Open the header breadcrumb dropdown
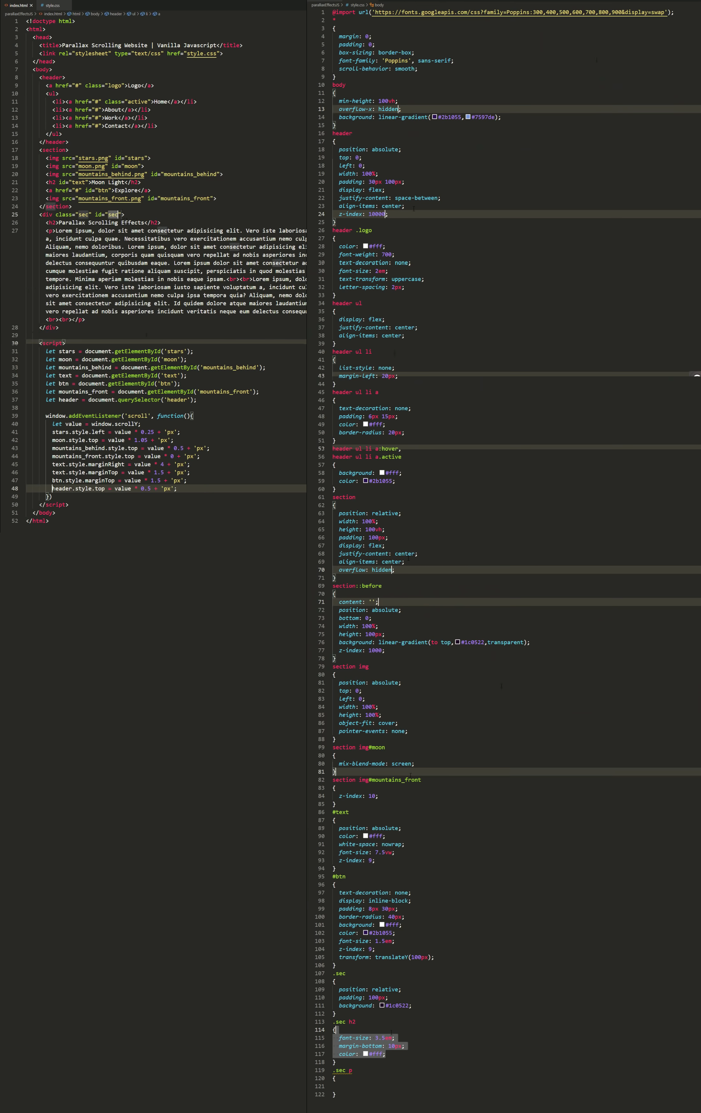701x1113 pixels. pos(115,14)
